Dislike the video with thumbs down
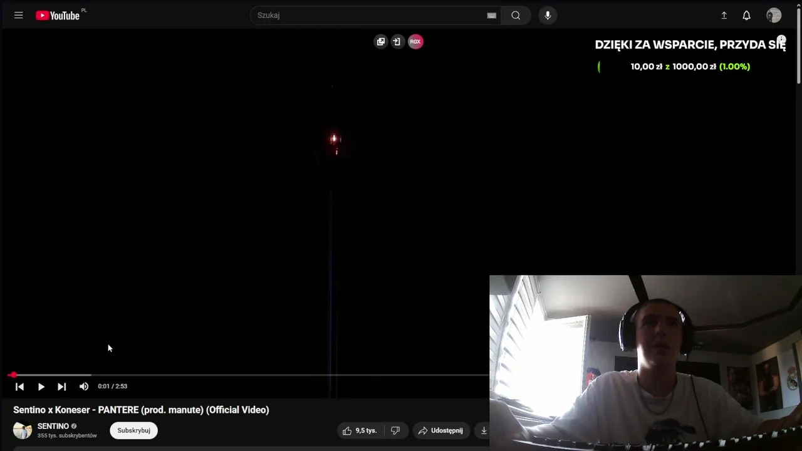 tap(395, 430)
